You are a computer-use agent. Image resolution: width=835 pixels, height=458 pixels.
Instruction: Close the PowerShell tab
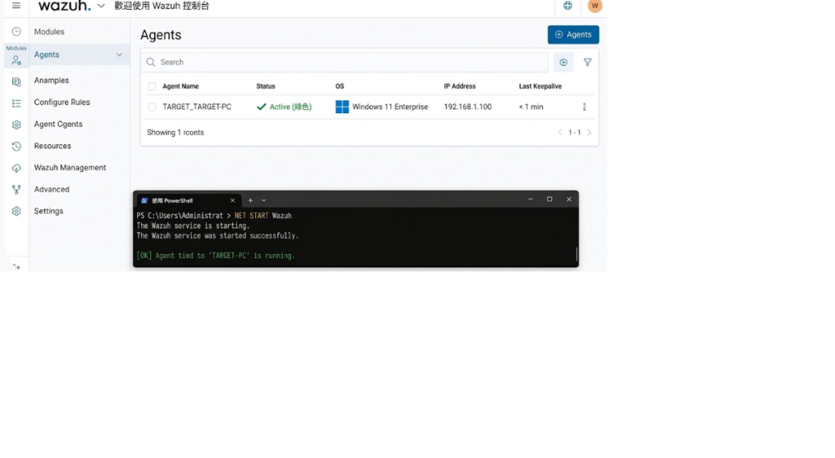232,200
